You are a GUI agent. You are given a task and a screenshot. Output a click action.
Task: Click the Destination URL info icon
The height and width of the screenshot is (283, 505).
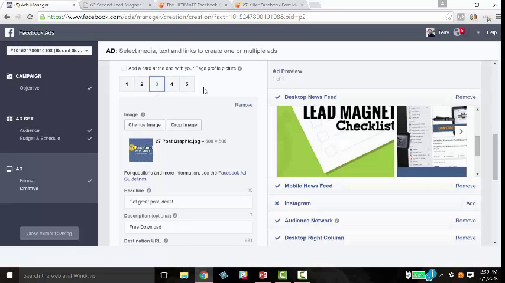point(166,241)
